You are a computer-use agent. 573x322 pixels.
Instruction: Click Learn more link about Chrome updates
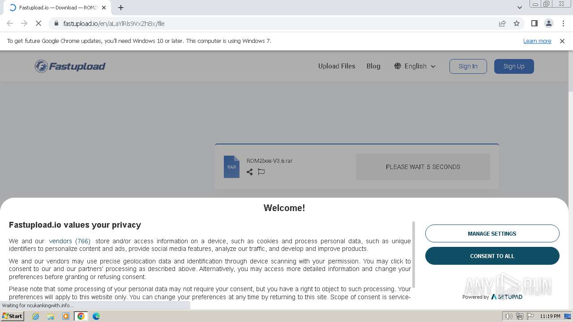537,41
